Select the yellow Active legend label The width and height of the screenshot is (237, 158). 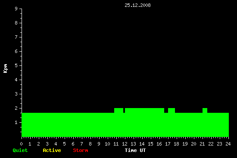(52, 150)
